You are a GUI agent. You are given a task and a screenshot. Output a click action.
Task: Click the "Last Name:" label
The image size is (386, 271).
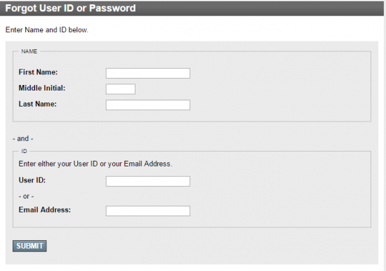coord(37,104)
